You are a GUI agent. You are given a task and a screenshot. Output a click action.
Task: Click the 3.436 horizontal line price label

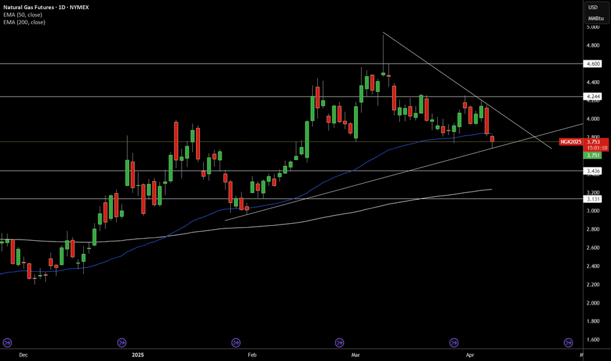coord(592,171)
